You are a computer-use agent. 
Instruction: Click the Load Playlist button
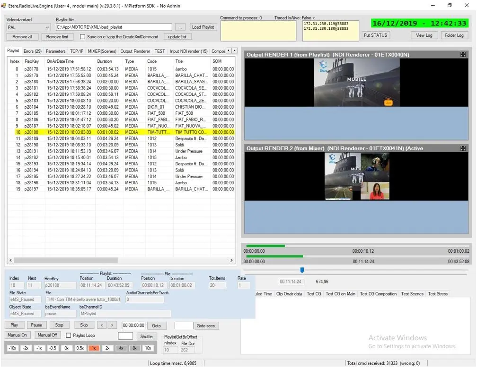point(203,27)
